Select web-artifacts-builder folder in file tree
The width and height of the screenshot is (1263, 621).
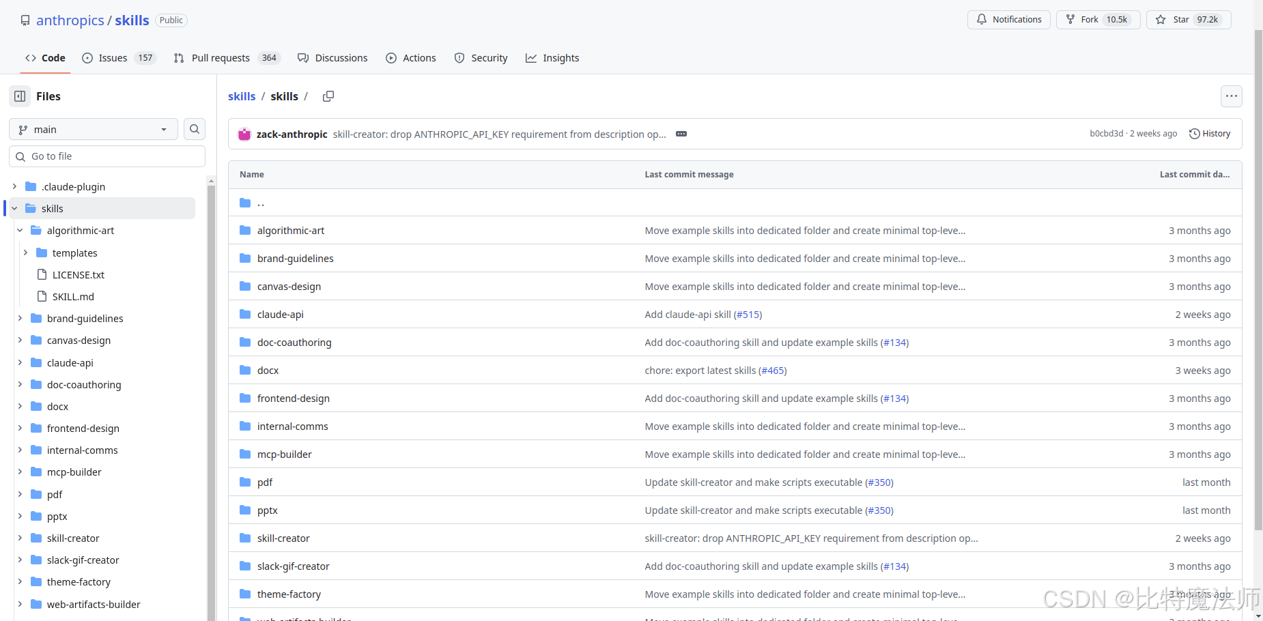click(94, 604)
